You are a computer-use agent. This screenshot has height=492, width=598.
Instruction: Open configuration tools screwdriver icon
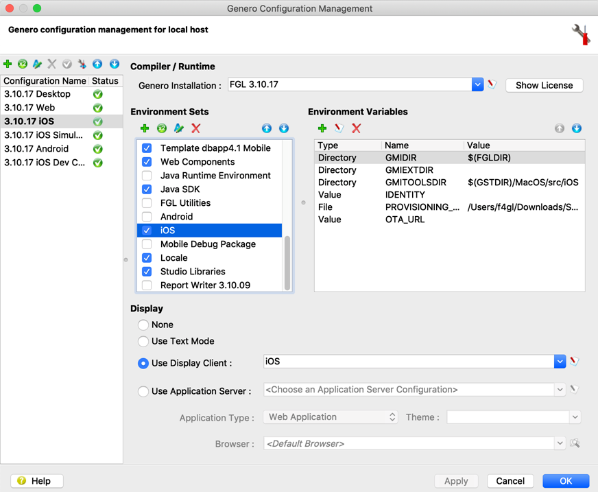tap(82, 64)
